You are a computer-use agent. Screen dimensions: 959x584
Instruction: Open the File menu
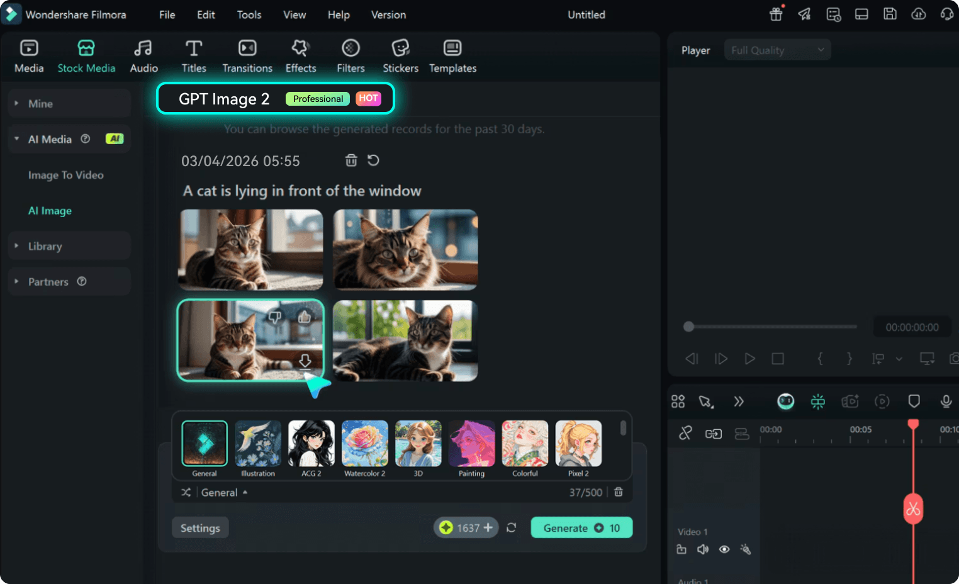(167, 14)
